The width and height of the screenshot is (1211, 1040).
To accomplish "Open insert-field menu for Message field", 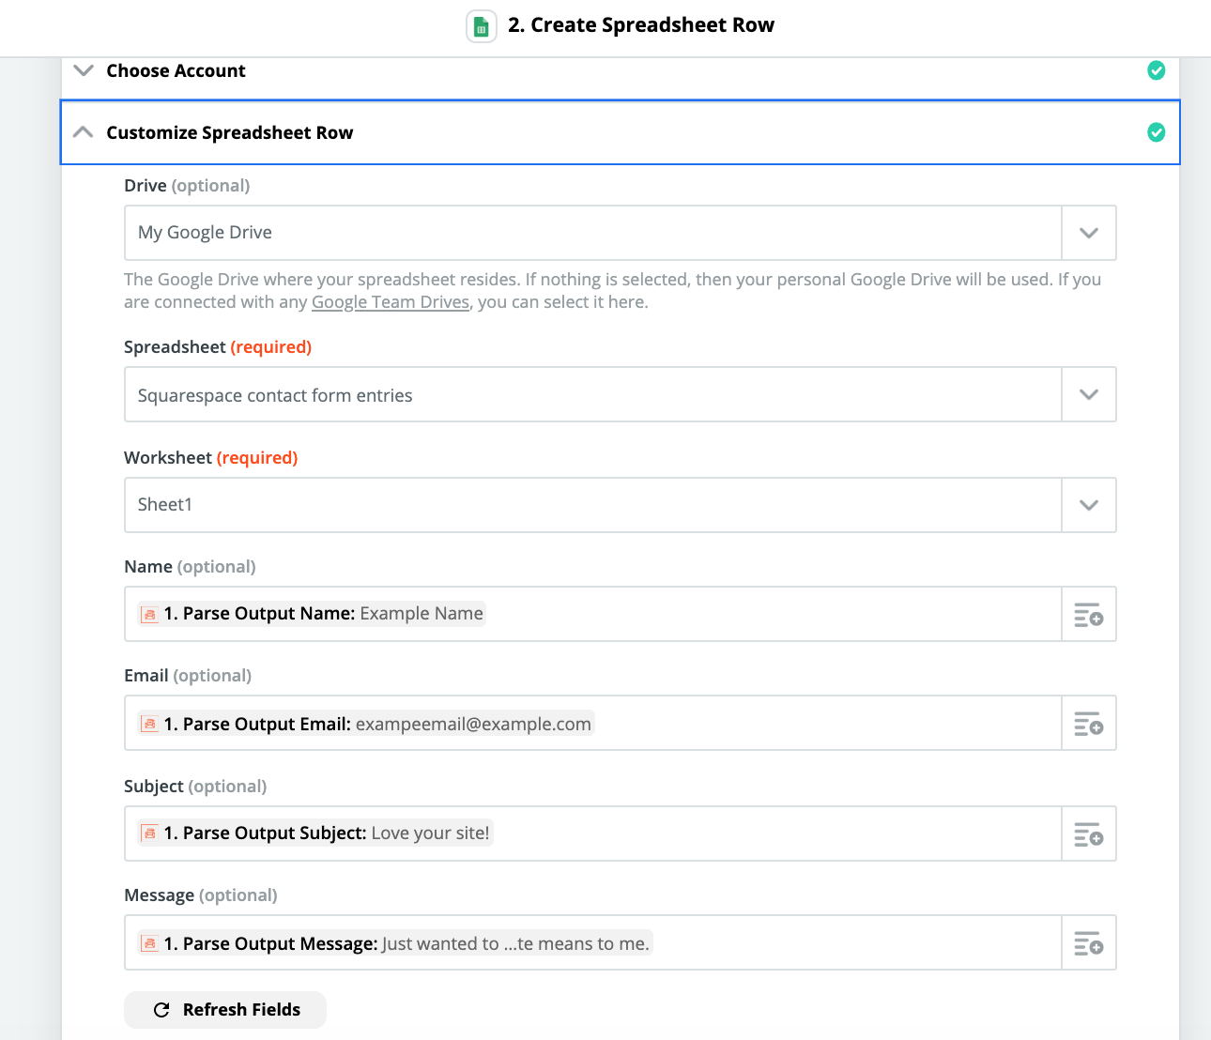I will 1089,943.
